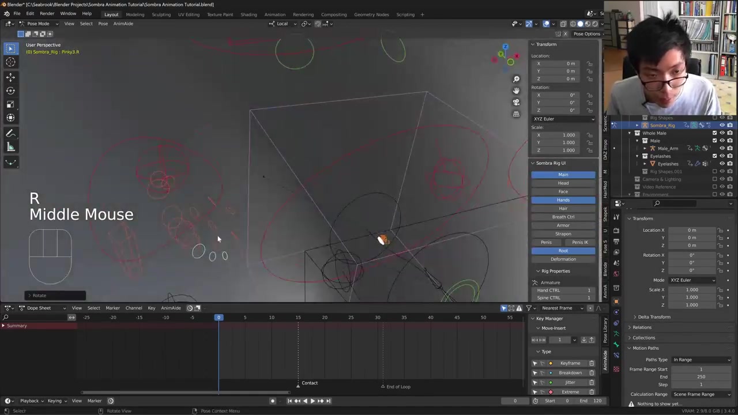Uncheck the Whole Male collection checkbox
The width and height of the screenshot is (738, 415).
[715, 133]
